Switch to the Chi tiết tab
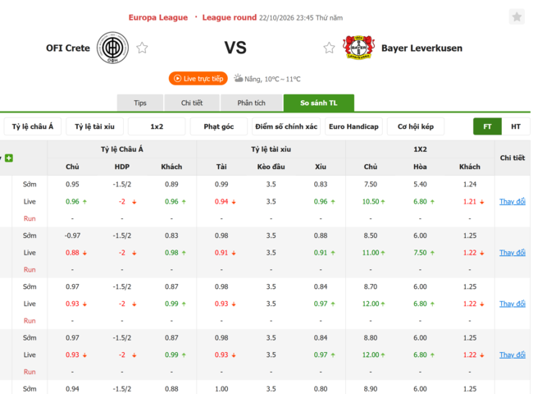 [x=192, y=103]
